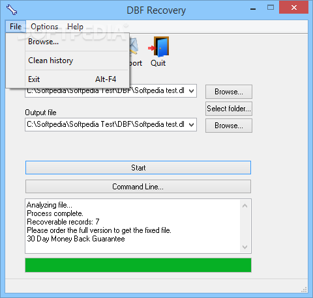Click the green progress bar
313x298 pixels.
tap(138, 265)
